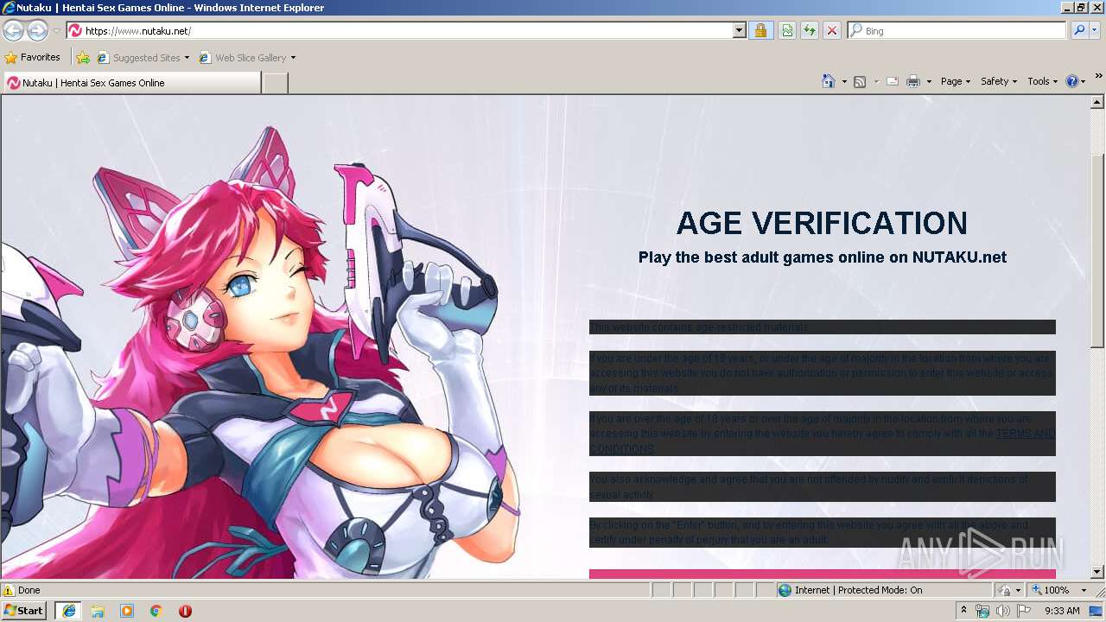1106x622 pixels.
Task: Run search with magnifier button
Action: (x=1078, y=30)
